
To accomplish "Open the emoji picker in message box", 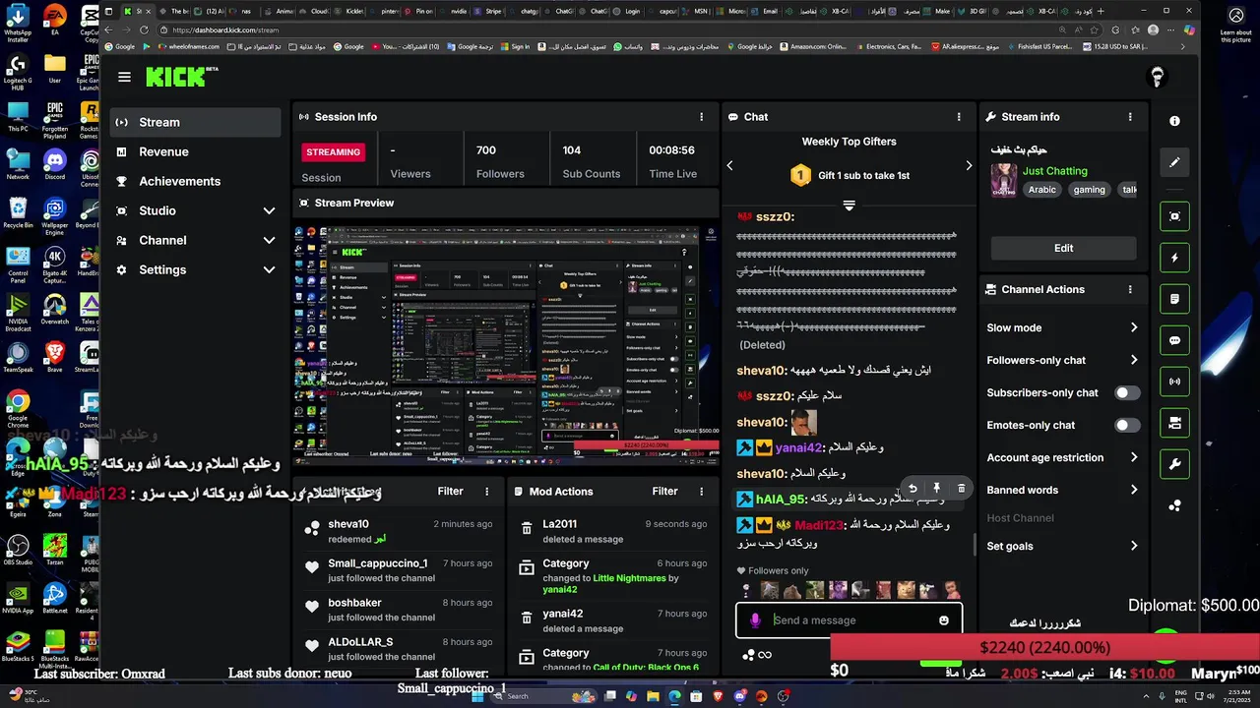I will point(944,620).
